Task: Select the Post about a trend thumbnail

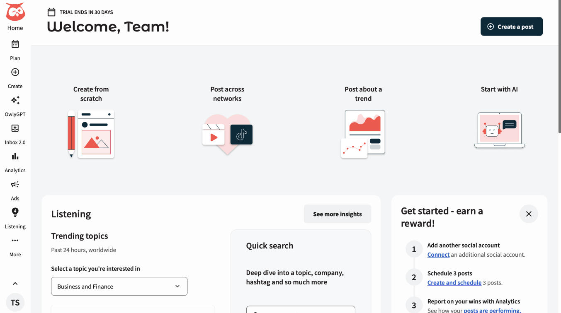Action: coord(363,132)
